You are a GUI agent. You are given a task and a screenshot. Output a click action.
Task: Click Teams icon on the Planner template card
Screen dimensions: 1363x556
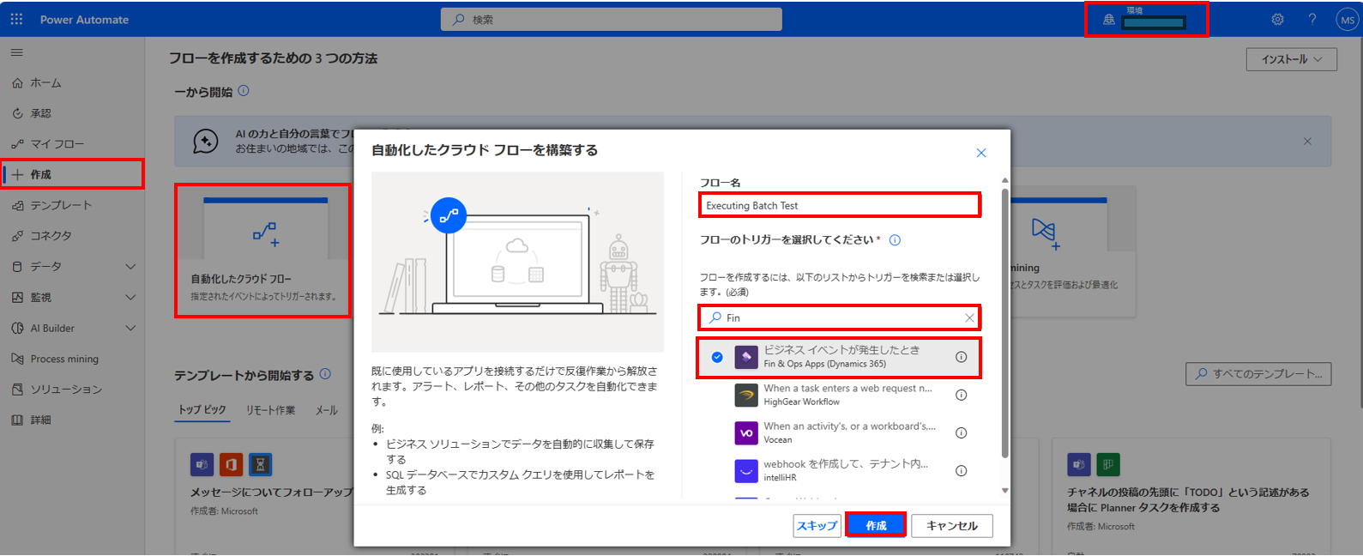(x=1078, y=465)
